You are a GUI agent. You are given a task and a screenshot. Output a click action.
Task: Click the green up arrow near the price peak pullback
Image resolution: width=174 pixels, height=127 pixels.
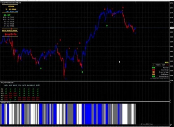click(107, 26)
